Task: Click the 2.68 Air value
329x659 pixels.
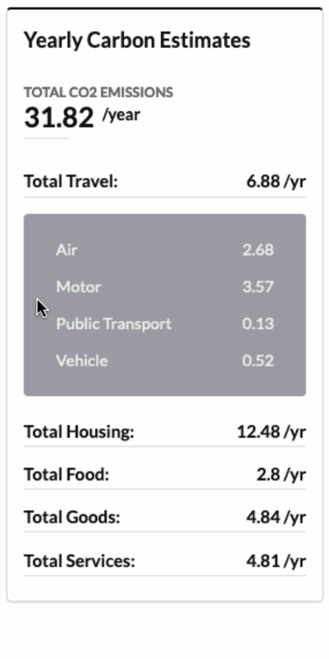Action: pos(258,250)
